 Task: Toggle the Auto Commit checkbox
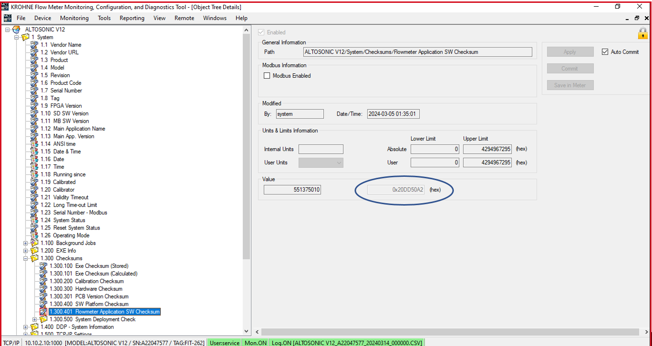(605, 52)
